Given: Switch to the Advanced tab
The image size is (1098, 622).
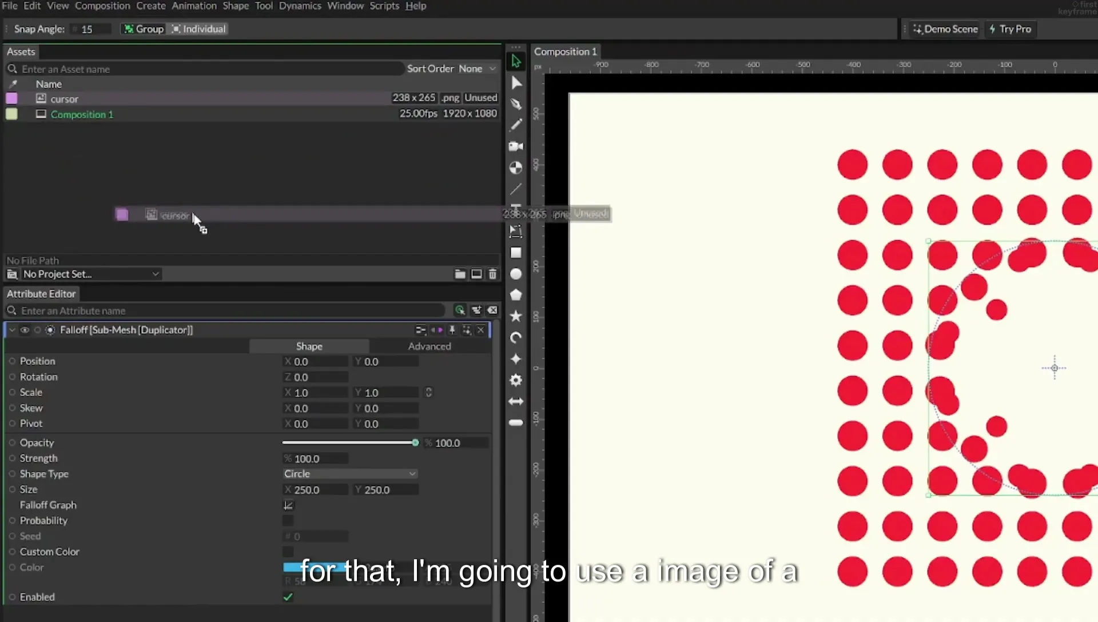Looking at the screenshot, I should pos(429,346).
